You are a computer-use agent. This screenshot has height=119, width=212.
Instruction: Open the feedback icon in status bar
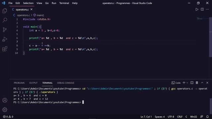pyautogui.click(x=202, y=117)
